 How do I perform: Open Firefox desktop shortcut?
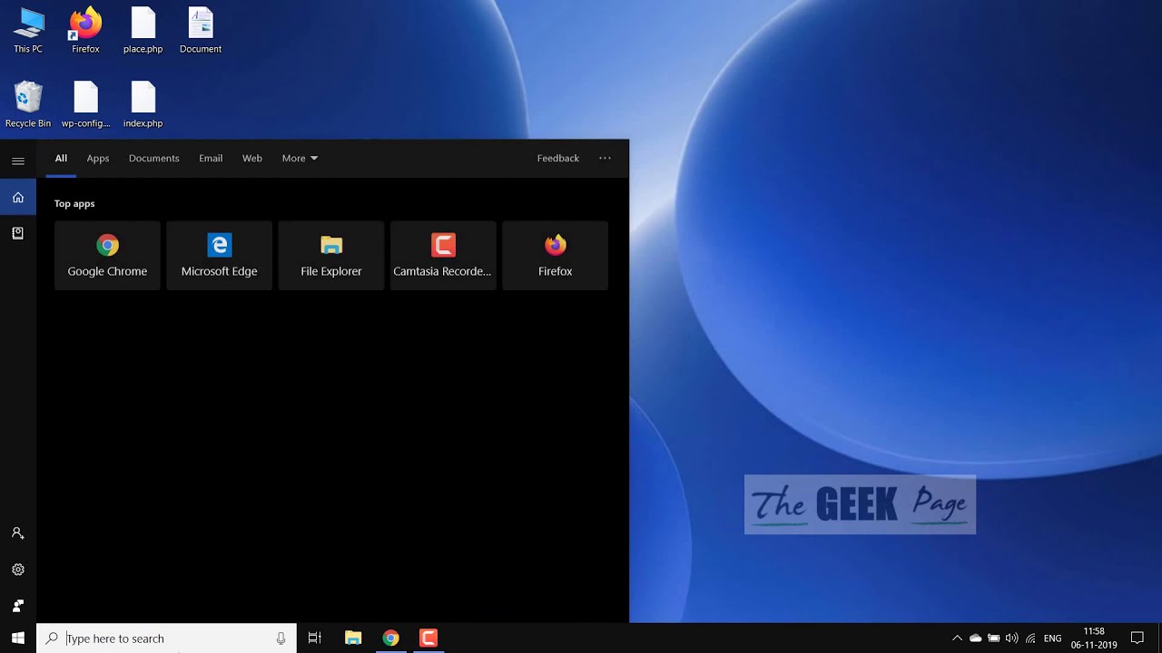pyautogui.click(x=85, y=30)
